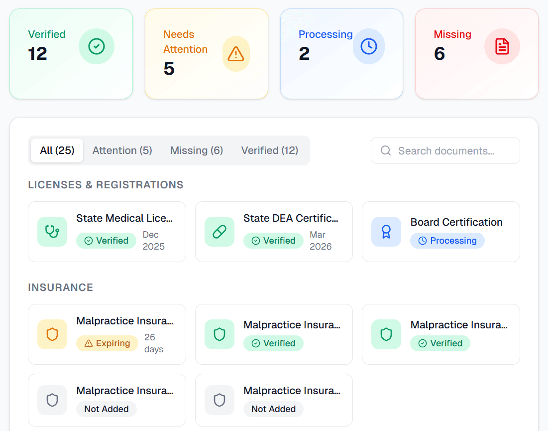This screenshot has height=431, width=548.
Task: Switch to the All (25) tab
Action: [x=57, y=150]
